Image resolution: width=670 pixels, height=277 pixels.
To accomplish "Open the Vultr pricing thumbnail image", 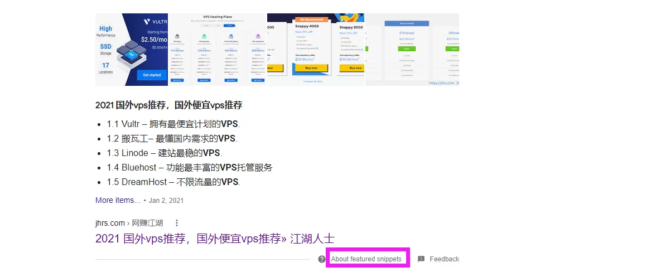I will [x=132, y=50].
